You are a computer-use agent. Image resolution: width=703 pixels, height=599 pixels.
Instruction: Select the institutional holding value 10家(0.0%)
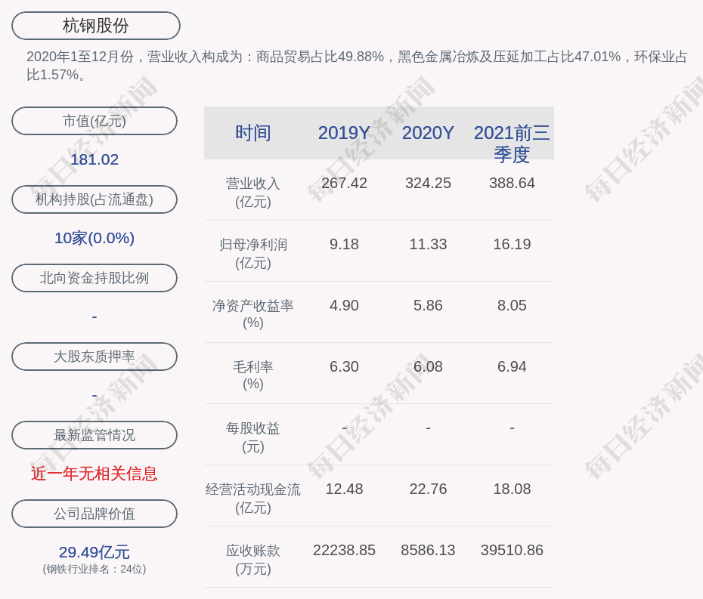[x=94, y=238]
